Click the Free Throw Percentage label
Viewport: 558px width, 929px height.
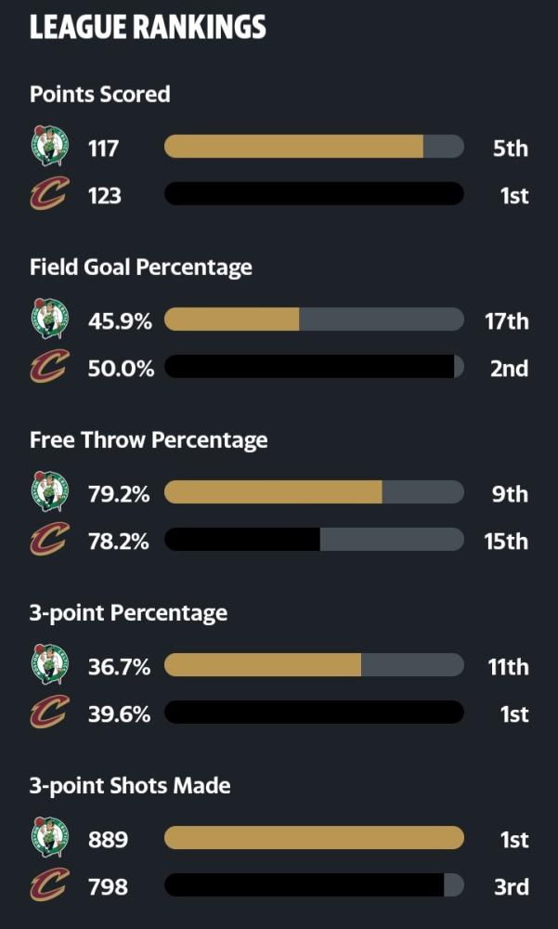click(149, 440)
